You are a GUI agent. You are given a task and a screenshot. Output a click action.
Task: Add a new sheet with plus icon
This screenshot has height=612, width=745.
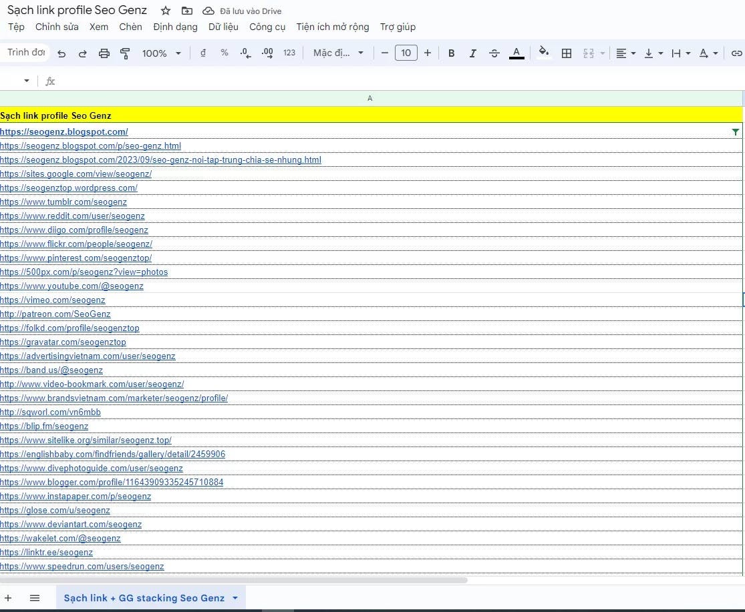(9, 598)
